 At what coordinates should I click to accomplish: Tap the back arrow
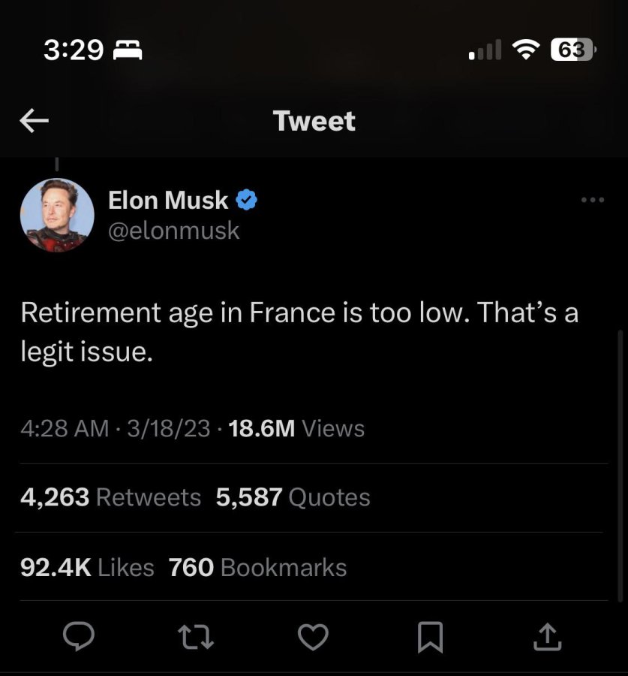[34, 120]
